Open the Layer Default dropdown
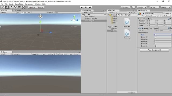The width and height of the screenshot is (172, 96). (166, 16)
